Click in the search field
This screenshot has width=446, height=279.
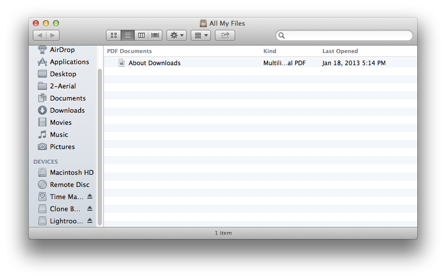coord(344,35)
